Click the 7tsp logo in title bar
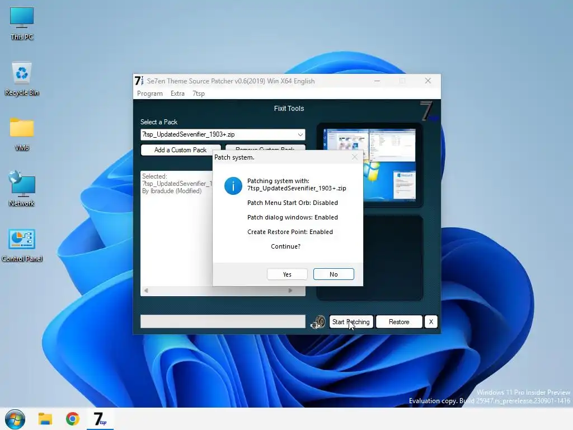The width and height of the screenshot is (573, 430). (139, 81)
